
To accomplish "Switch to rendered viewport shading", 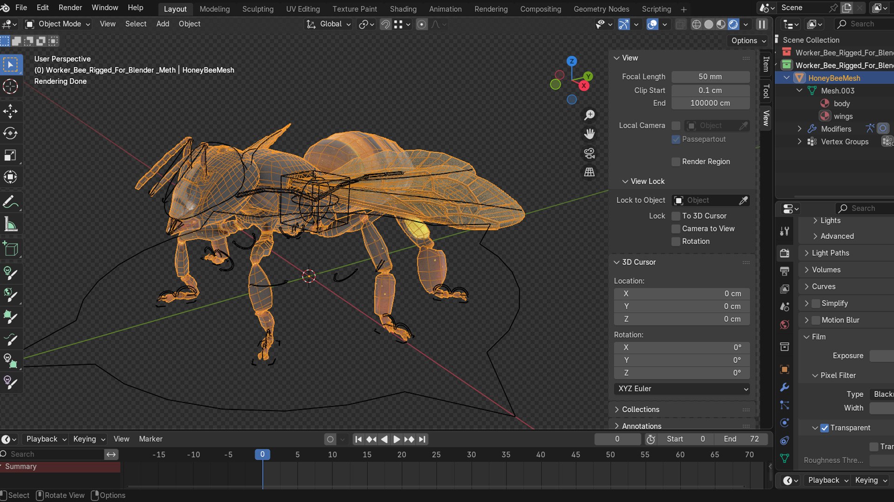I will tap(733, 24).
